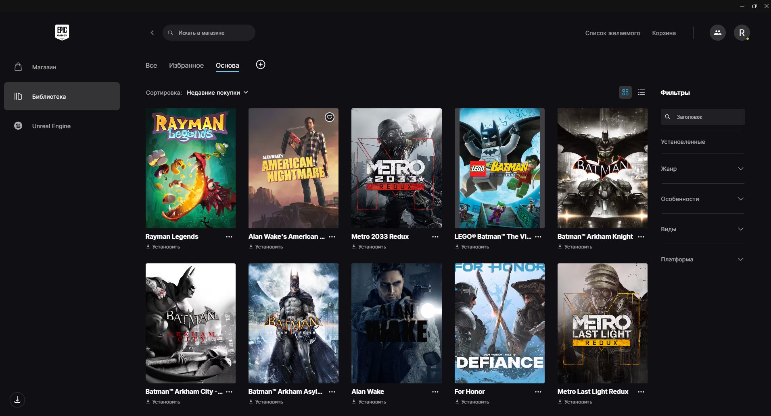The width and height of the screenshot is (771, 416).
Task: Install For Honor
Action: [x=472, y=402]
